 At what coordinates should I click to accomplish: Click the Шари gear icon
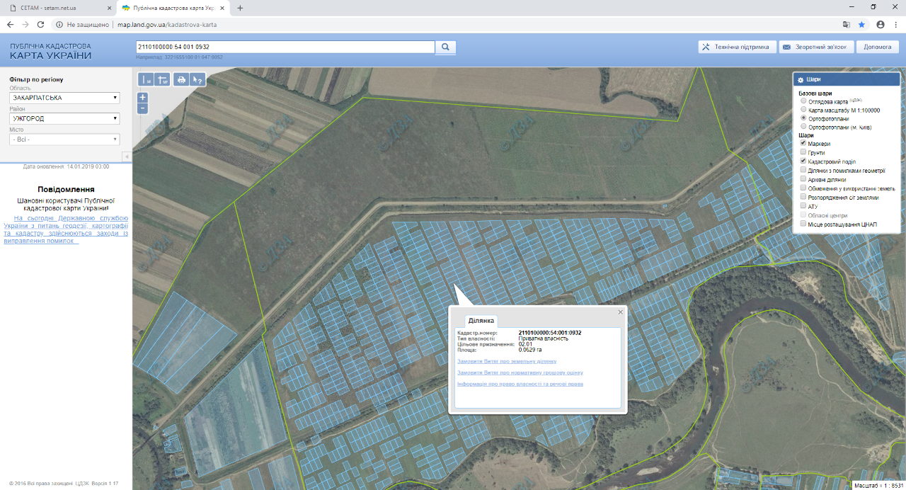(x=801, y=80)
